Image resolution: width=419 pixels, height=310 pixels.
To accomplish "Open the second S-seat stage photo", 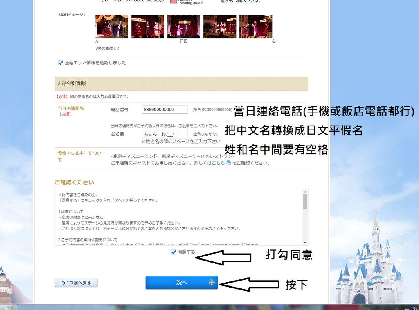I will tap(148, 27).
